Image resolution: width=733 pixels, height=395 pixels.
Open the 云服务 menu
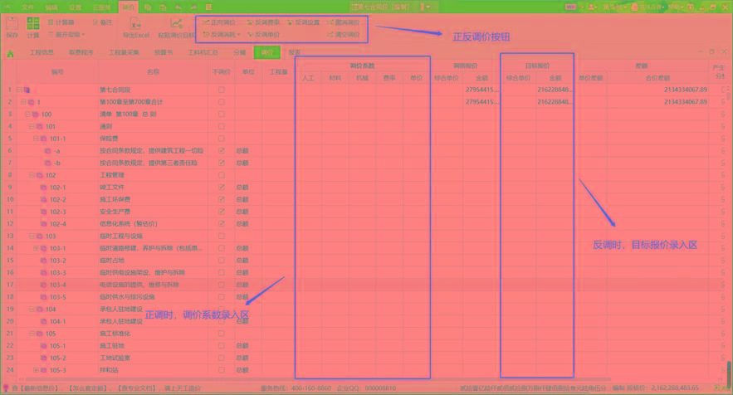tap(101, 7)
